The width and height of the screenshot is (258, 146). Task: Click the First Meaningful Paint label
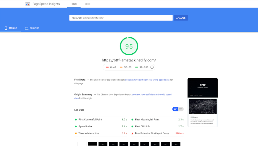(147, 120)
